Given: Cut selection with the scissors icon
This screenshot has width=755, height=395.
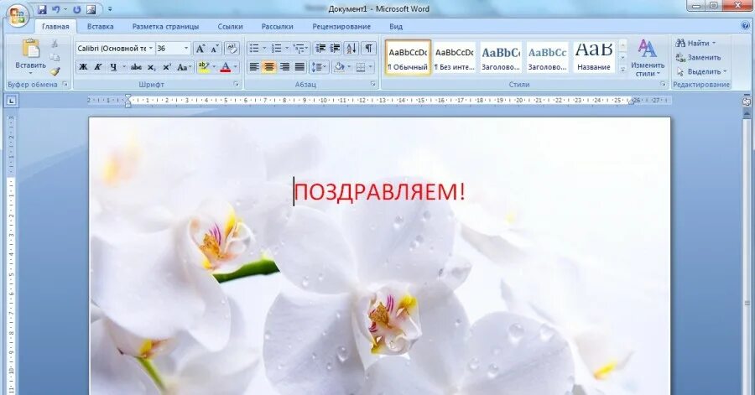Looking at the screenshot, I should click(55, 44).
